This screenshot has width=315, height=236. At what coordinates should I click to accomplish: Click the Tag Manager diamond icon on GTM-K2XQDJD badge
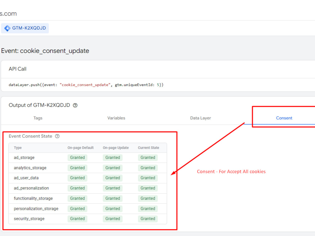(x=7, y=28)
